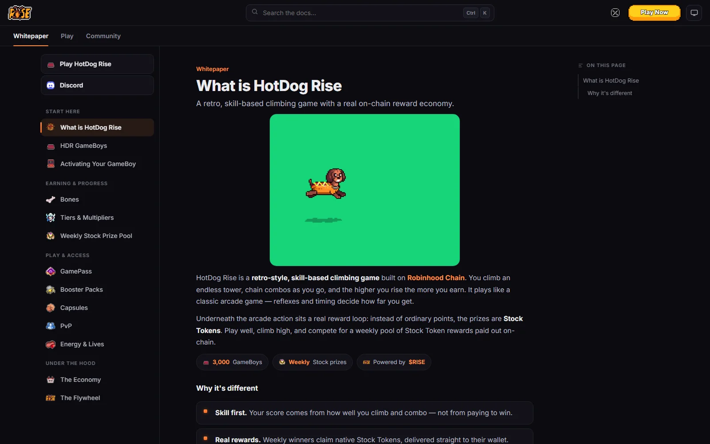Click the The Economy icon
The height and width of the screenshot is (444, 710).
click(51, 380)
